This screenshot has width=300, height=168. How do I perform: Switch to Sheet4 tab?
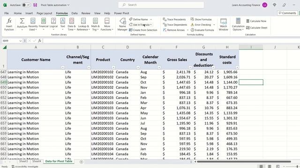pyautogui.click(x=37, y=161)
